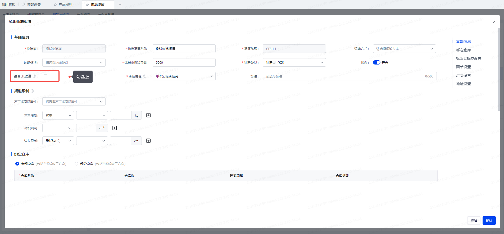Click the 渠道代码 field
This screenshot has height=234, width=504.
[x=294, y=49]
